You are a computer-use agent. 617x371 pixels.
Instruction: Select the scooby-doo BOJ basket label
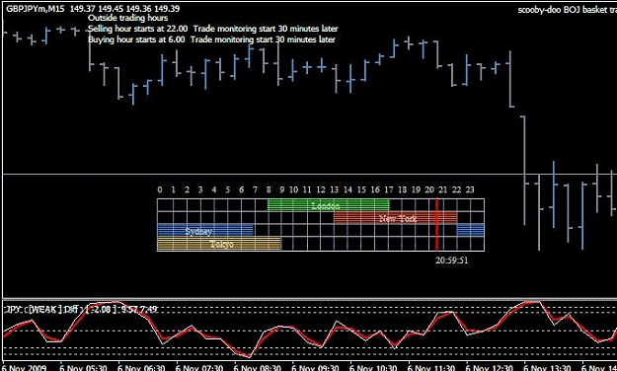[x=567, y=10]
